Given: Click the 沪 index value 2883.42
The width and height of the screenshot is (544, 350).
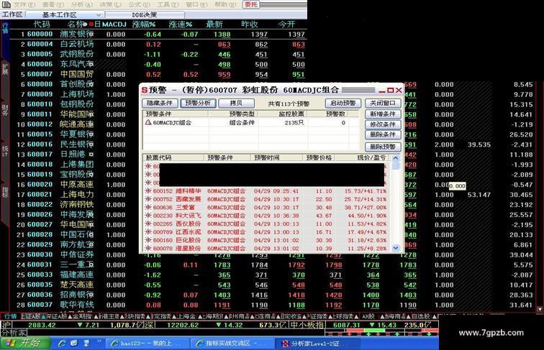Looking at the screenshot, I should click(42, 325).
